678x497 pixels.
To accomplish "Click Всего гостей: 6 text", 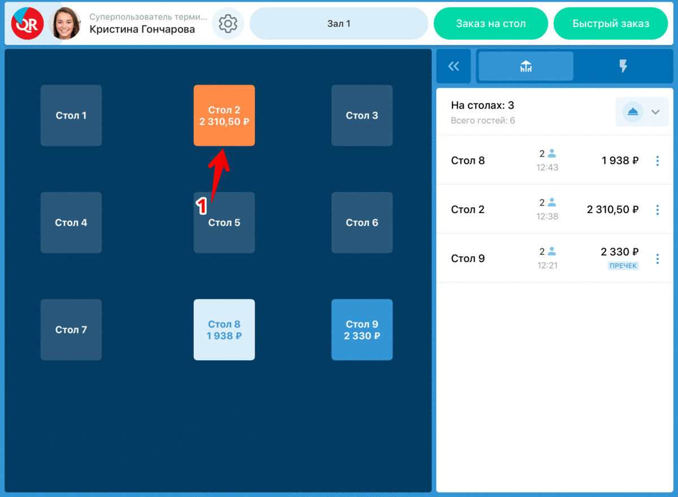I will click(483, 120).
